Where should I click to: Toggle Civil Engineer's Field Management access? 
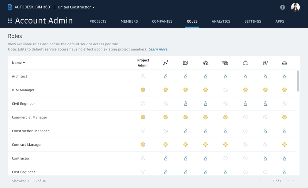point(284,103)
